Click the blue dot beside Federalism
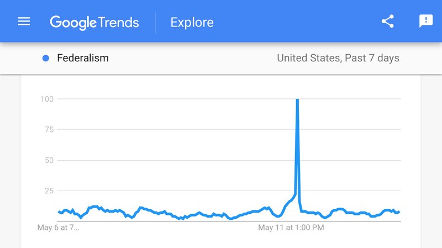 coord(46,58)
